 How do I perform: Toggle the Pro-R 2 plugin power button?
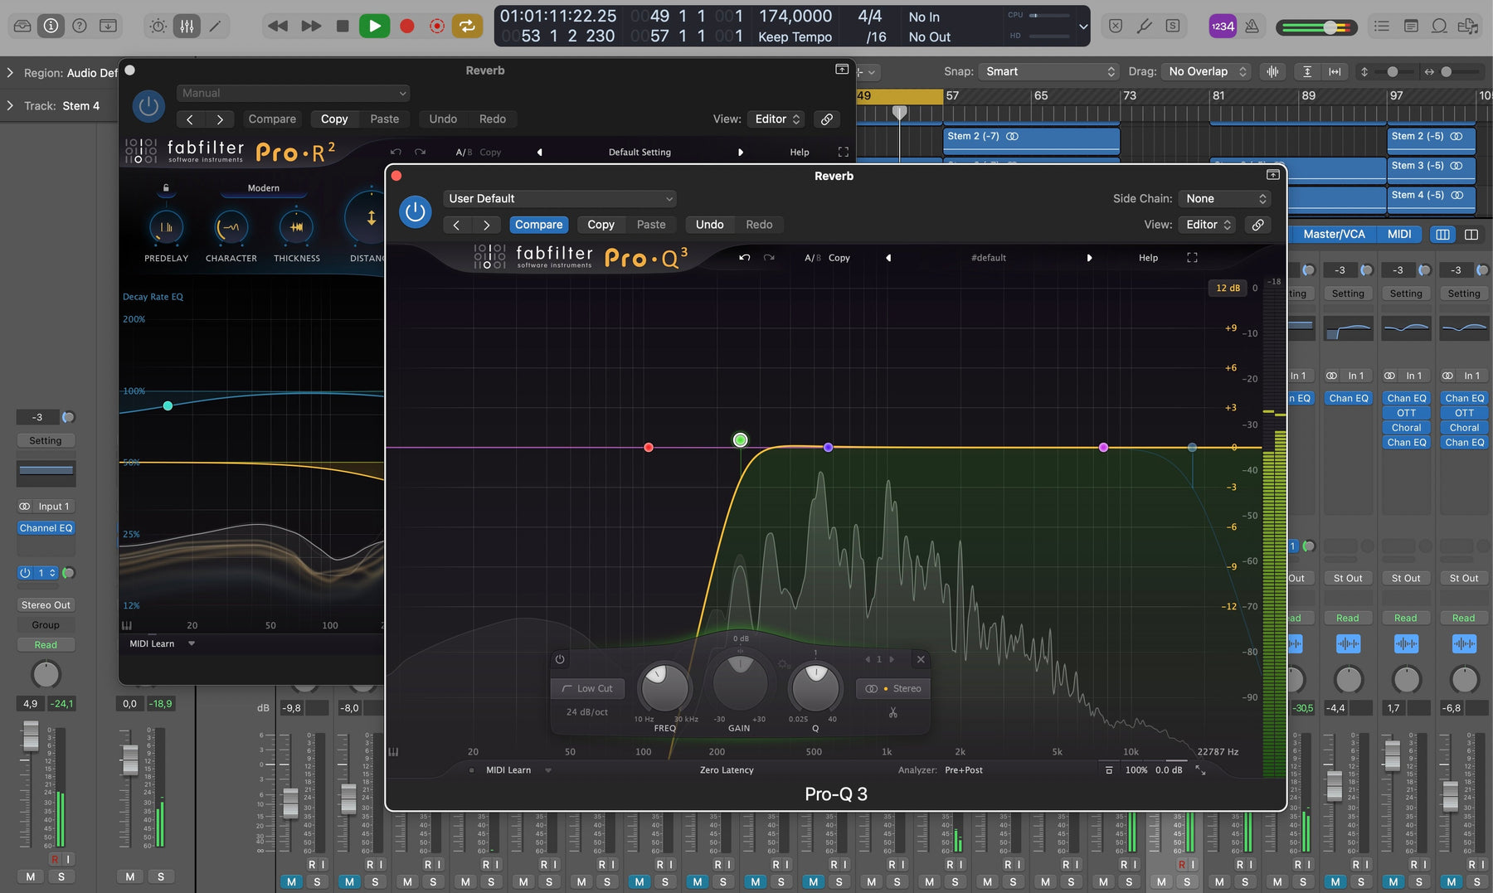[x=148, y=106]
